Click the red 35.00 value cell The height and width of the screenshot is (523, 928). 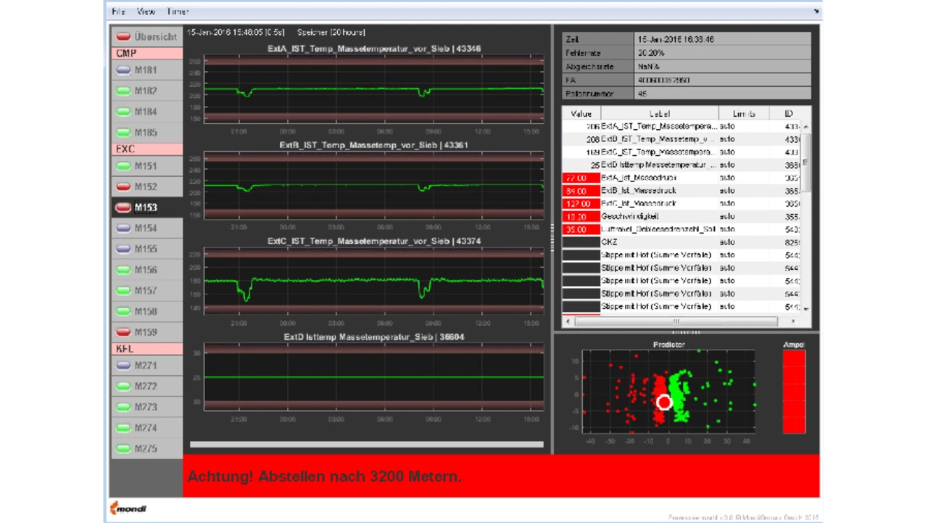(581, 229)
